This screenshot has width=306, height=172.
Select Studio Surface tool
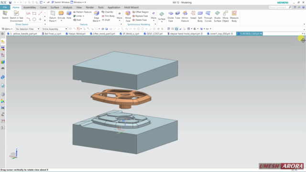coord(217,16)
